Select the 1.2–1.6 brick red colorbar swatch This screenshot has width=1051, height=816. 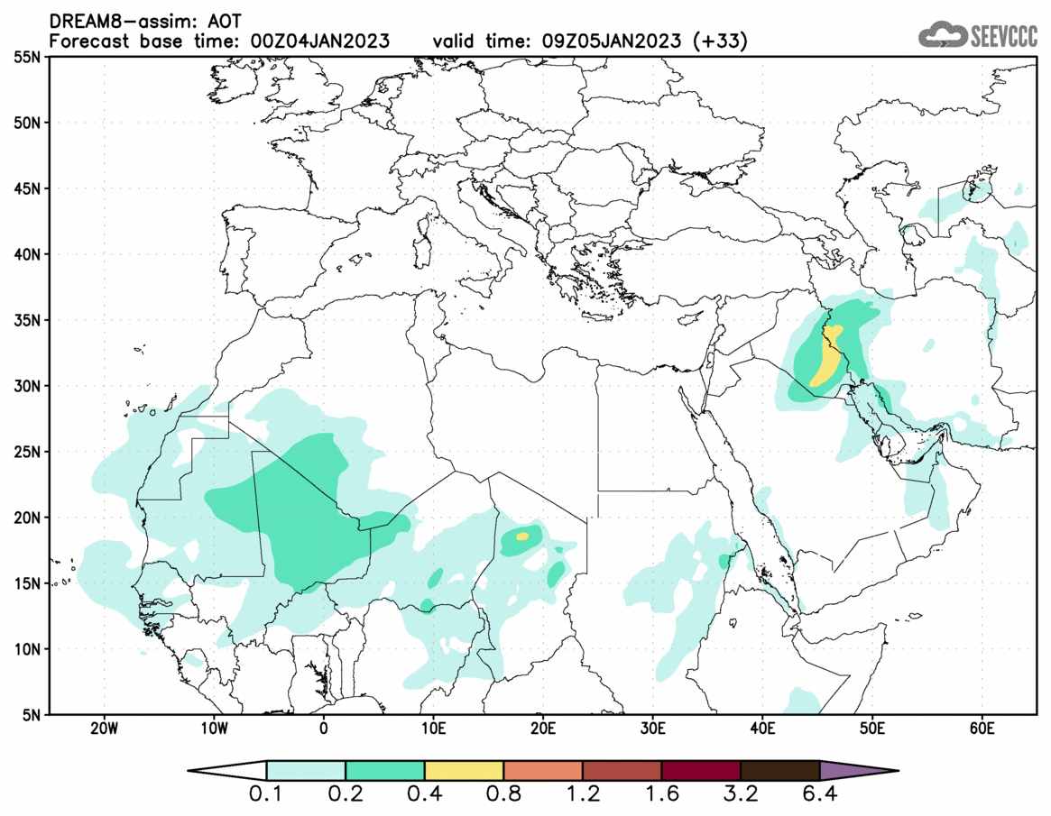point(622,770)
